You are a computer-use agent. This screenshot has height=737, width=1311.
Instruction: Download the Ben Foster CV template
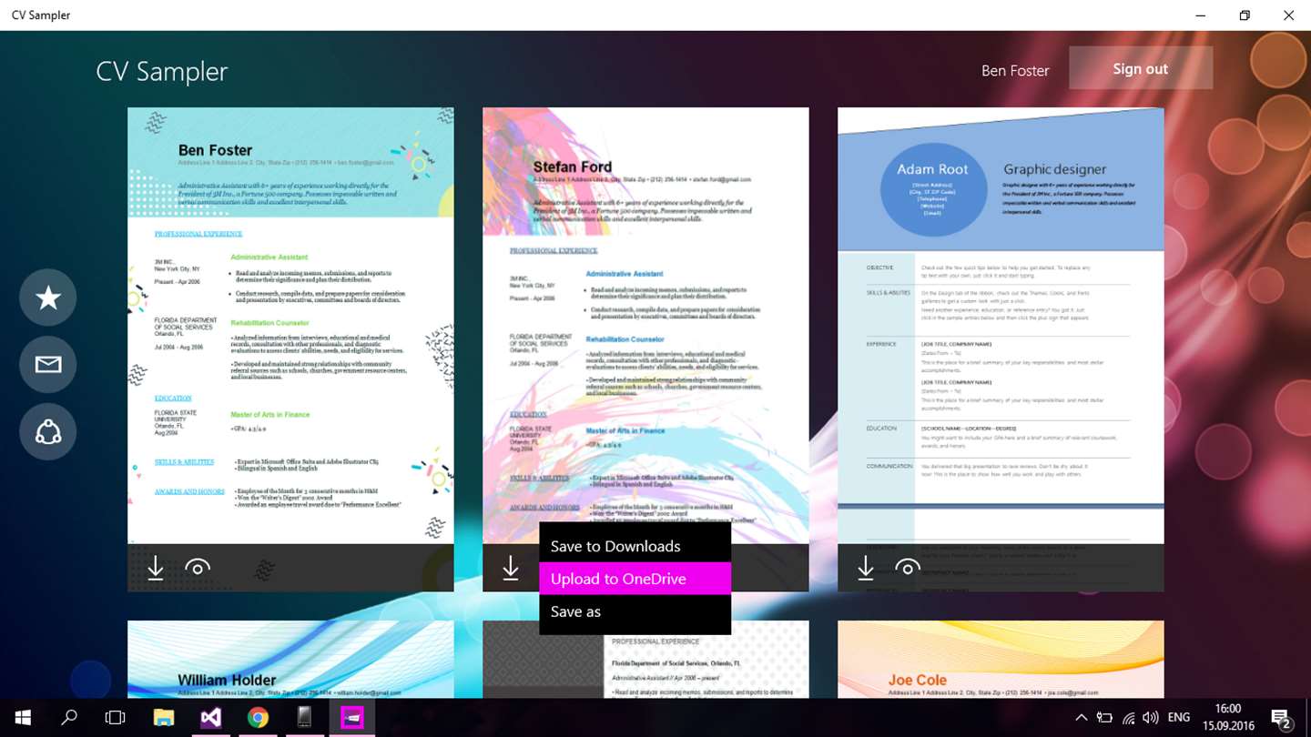[x=156, y=568]
